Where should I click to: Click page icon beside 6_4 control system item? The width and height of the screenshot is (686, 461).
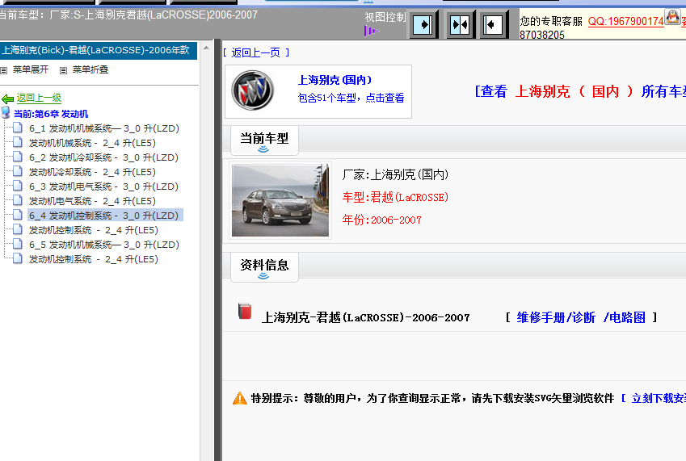click(18, 215)
